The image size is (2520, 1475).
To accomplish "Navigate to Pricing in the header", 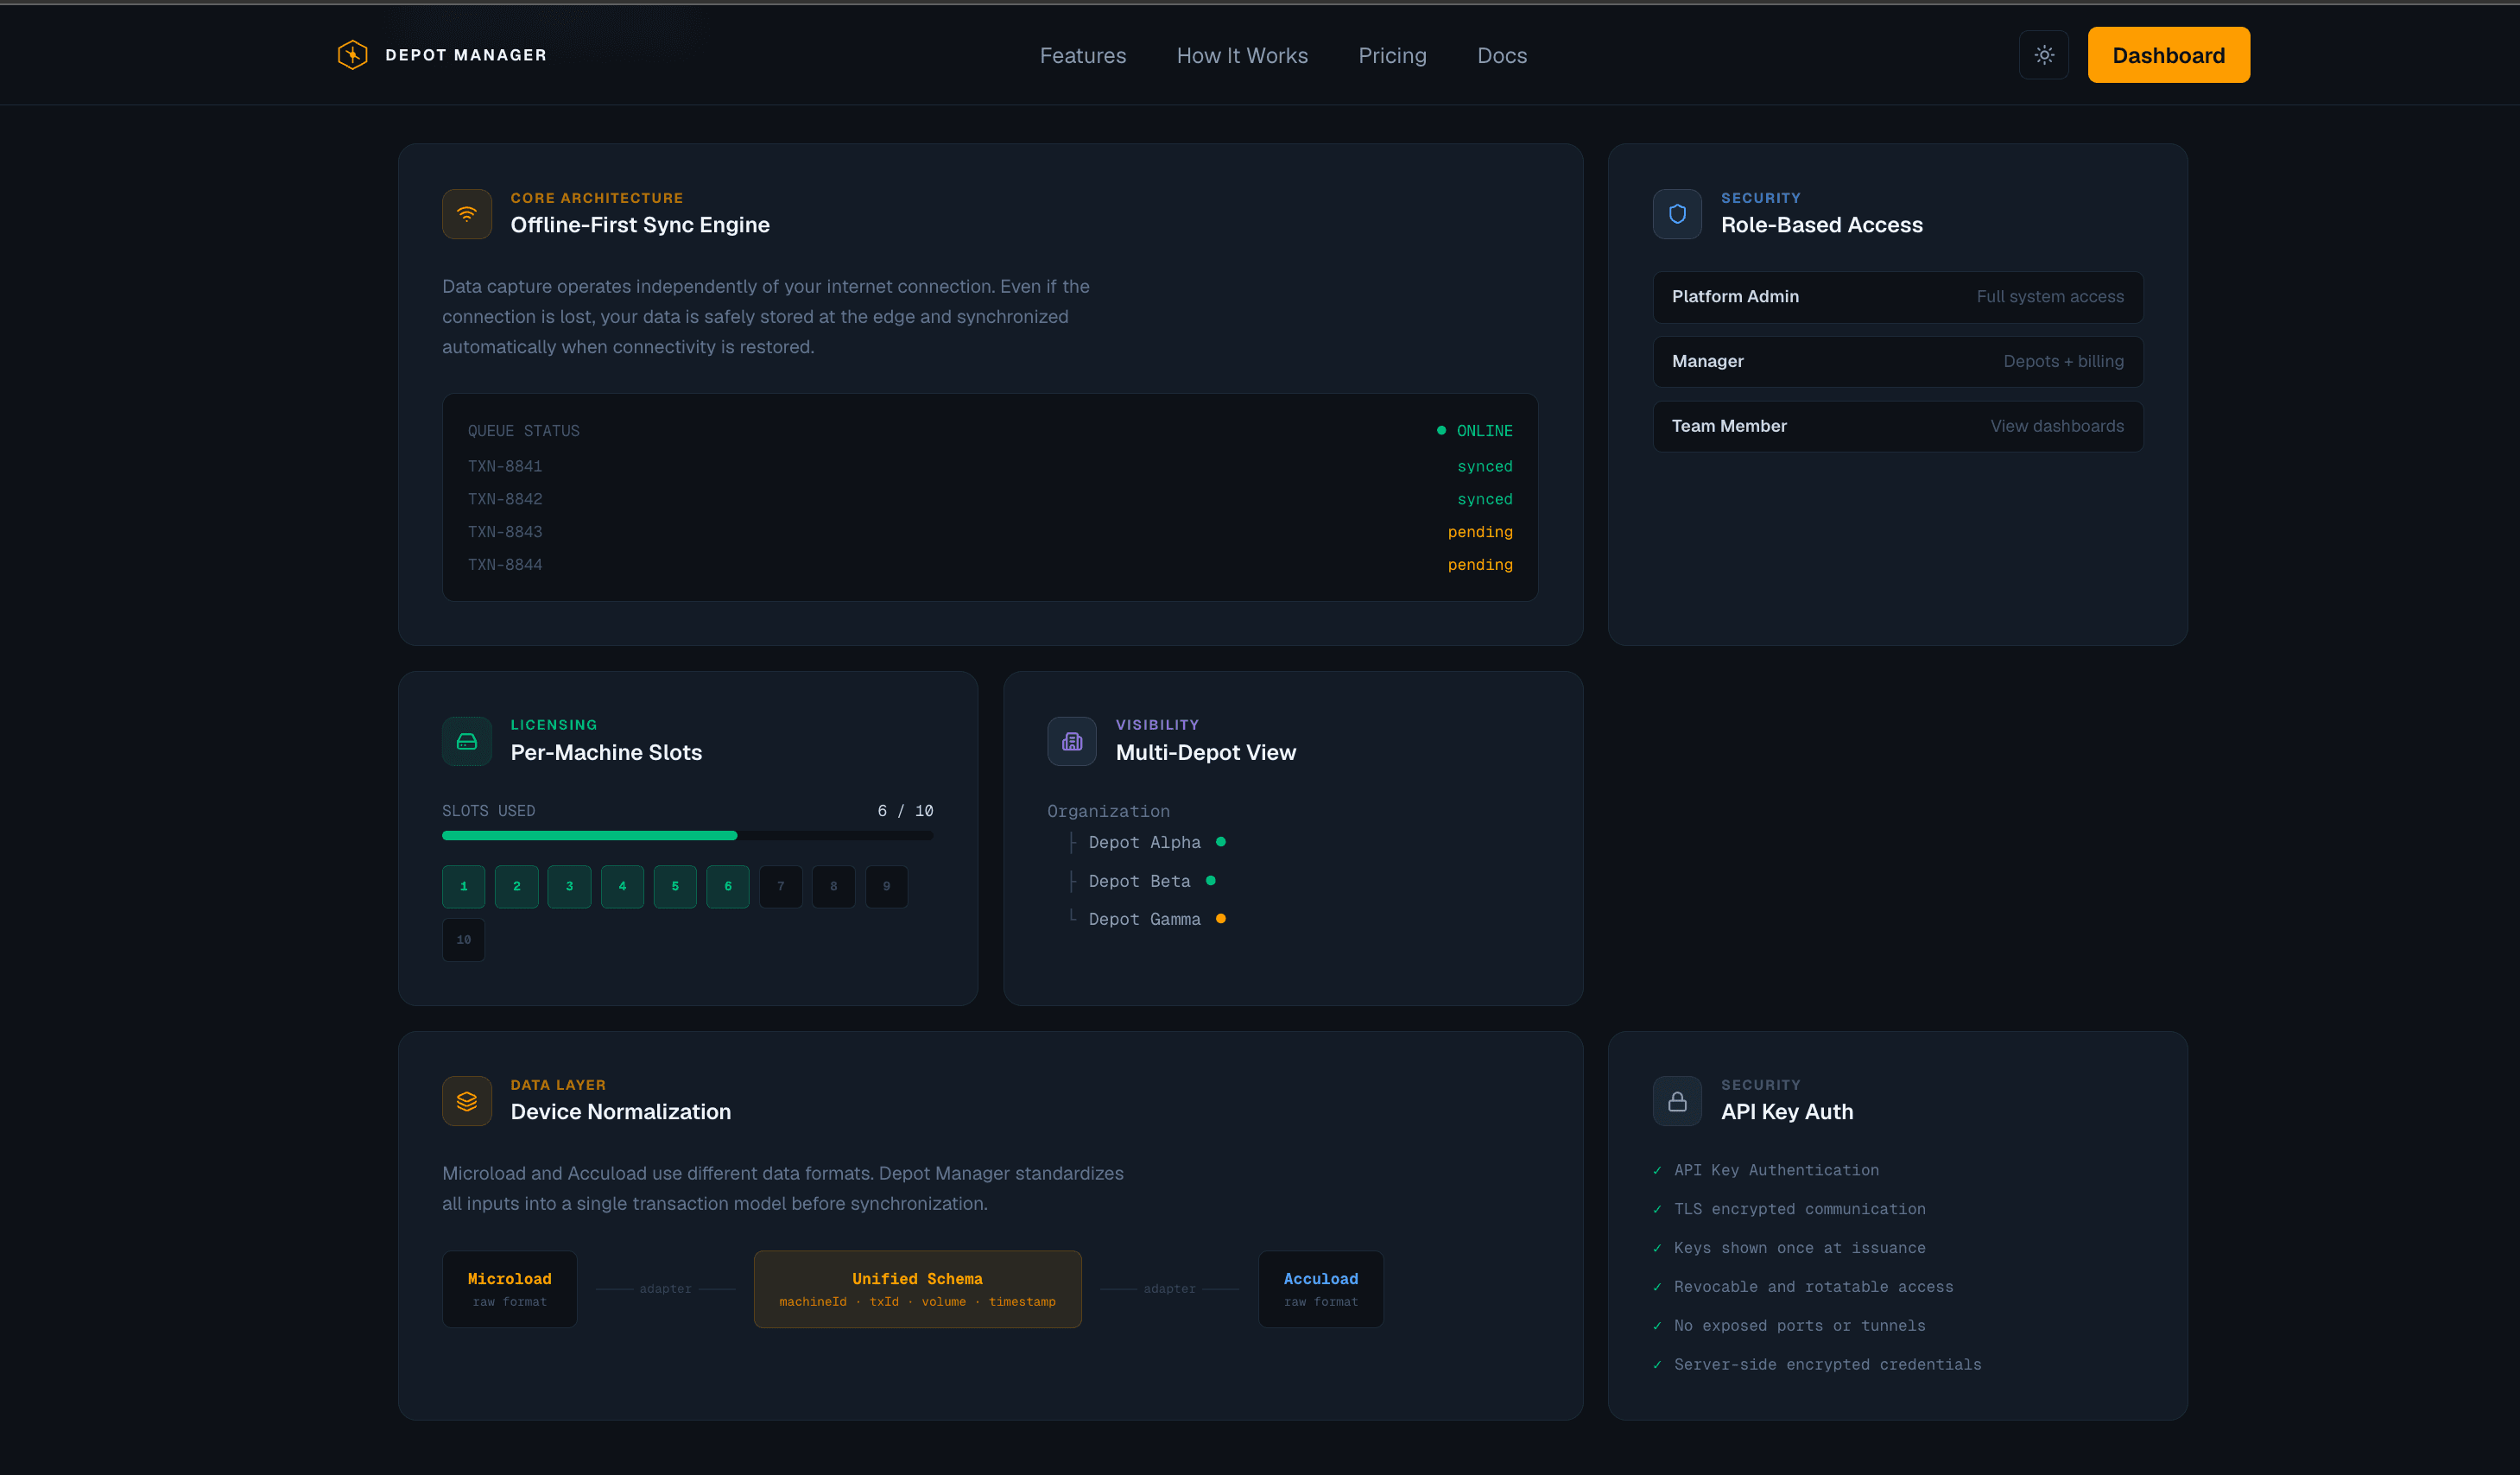I will click(1392, 56).
